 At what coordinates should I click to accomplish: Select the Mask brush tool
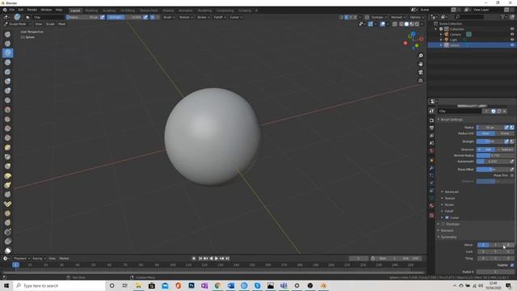[7, 251]
